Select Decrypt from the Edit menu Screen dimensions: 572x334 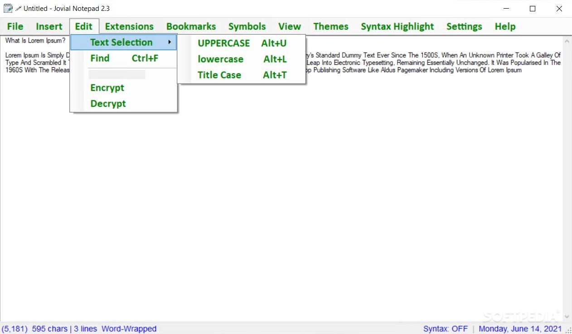[123, 103]
